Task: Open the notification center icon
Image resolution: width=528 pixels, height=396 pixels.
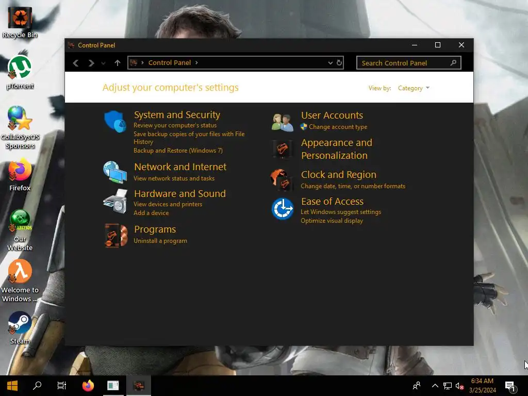Action: pos(510,386)
